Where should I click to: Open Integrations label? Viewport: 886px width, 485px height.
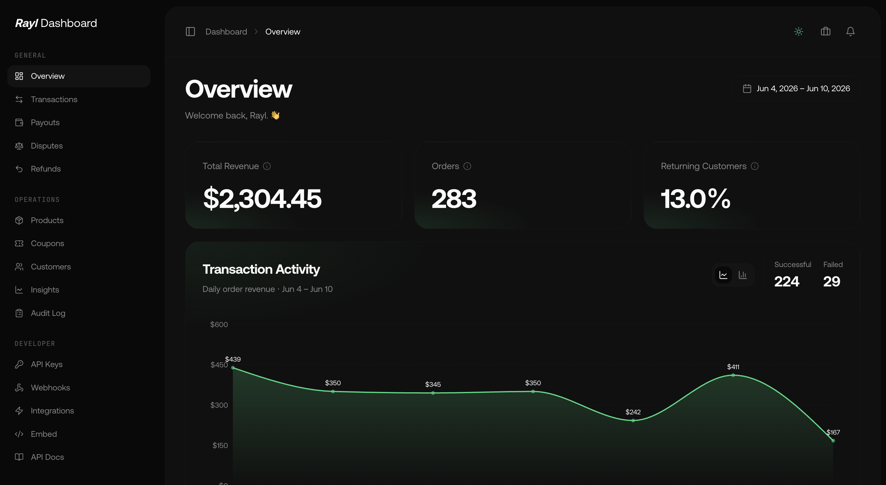pos(52,411)
